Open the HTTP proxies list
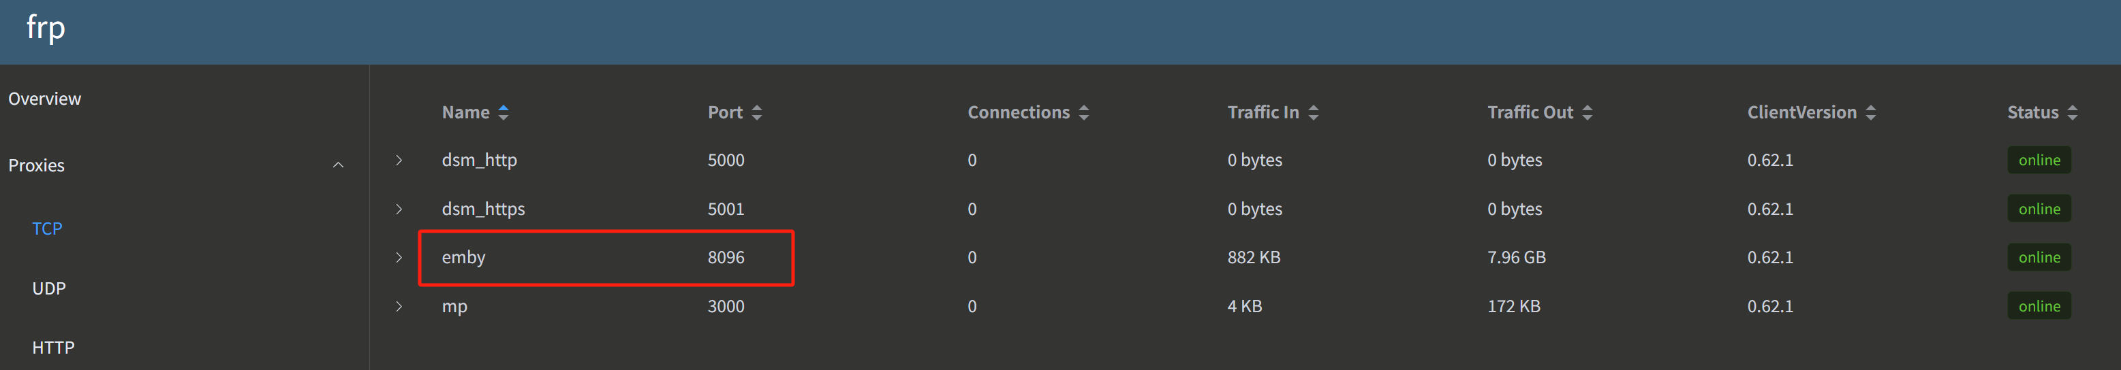 click(52, 348)
